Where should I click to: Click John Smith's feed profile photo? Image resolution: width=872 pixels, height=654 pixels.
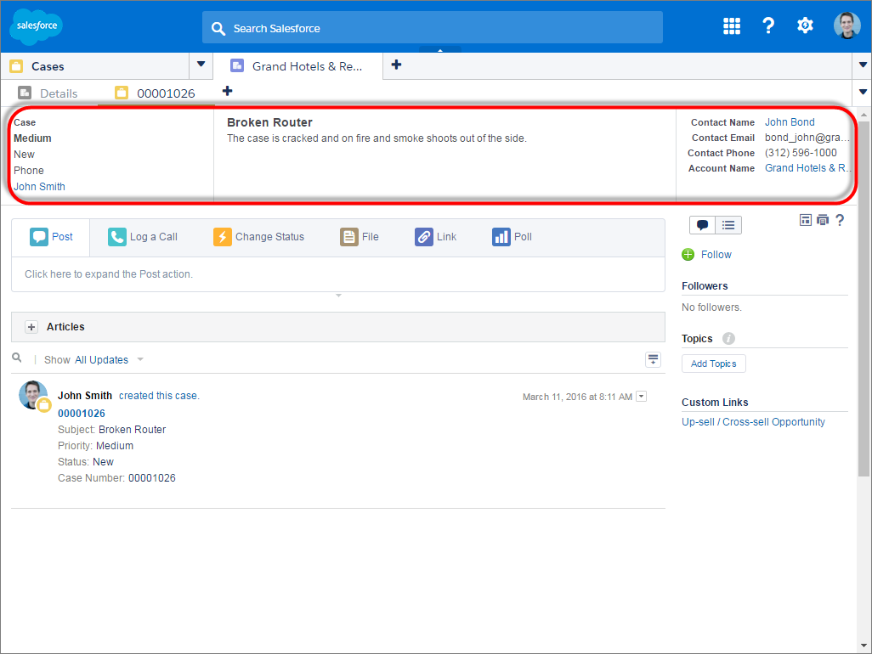(x=33, y=395)
